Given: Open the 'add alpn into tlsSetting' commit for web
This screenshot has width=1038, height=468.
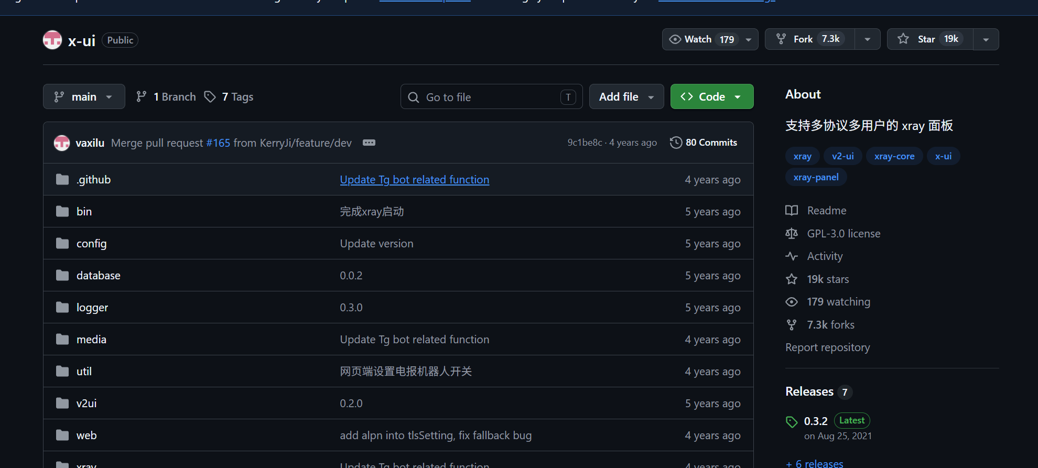Looking at the screenshot, I should coord(436,436).
